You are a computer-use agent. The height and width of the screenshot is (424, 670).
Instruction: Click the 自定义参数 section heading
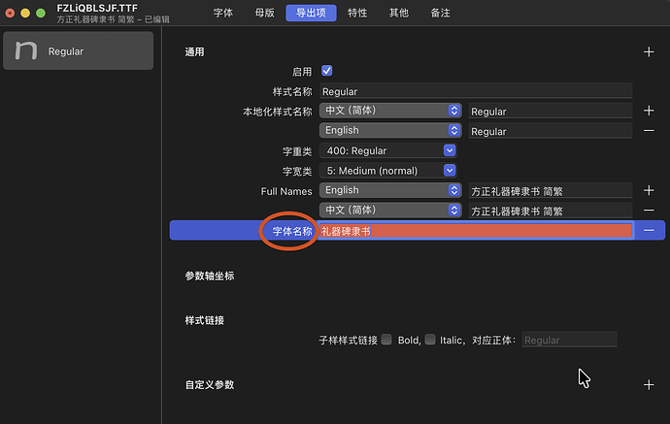pyautogui.click(x=210, y=385)
